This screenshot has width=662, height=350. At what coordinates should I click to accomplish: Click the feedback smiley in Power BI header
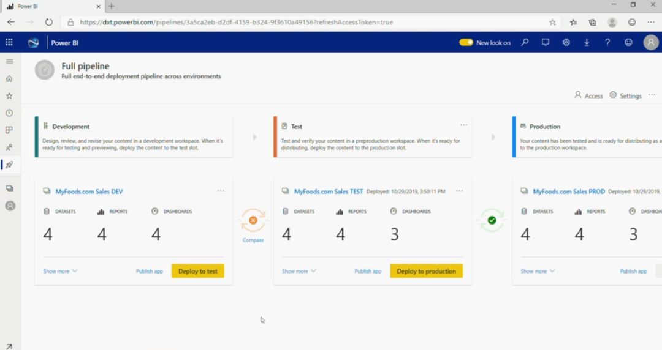click(x=629, y=42)
